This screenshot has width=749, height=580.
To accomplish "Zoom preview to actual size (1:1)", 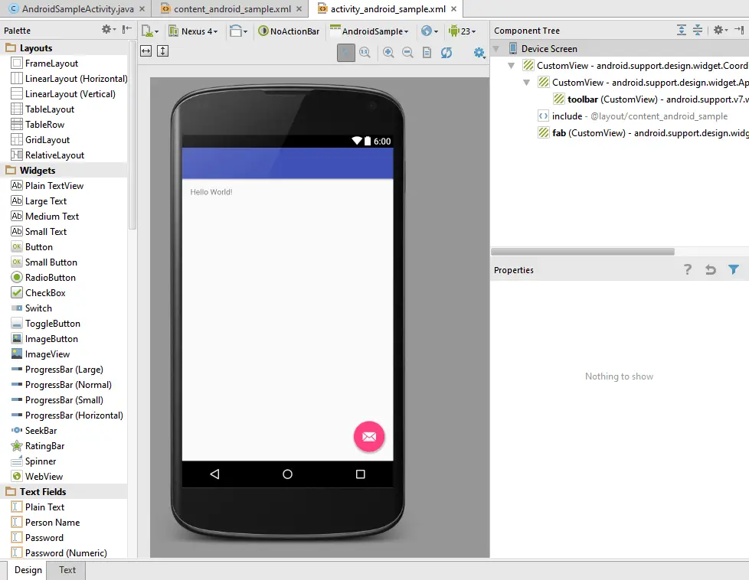I will click(365, 52).
